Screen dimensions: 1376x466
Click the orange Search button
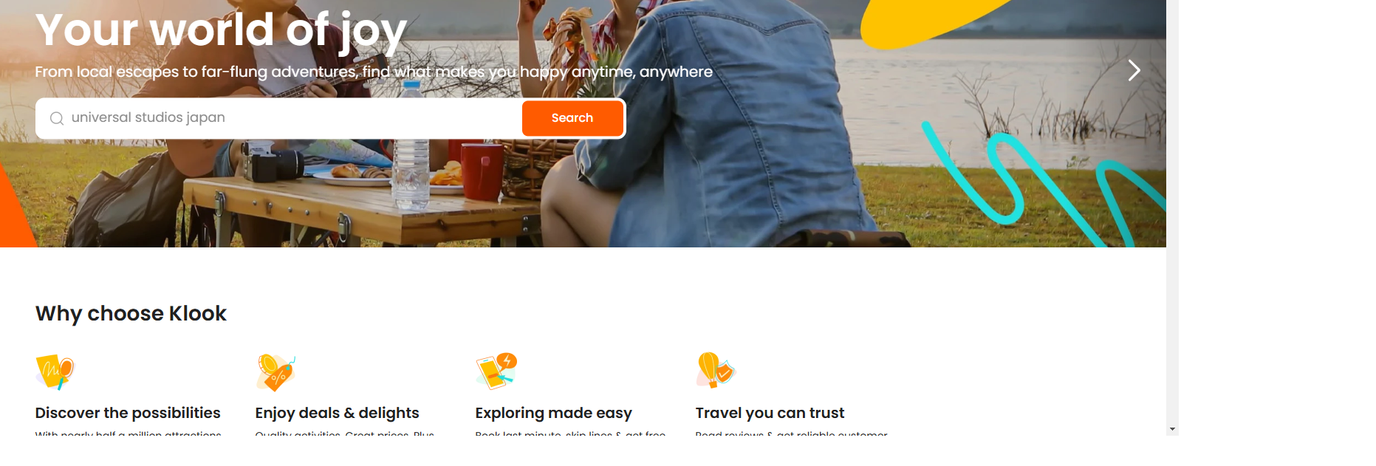pyautogui.click(x=572, y=118)
